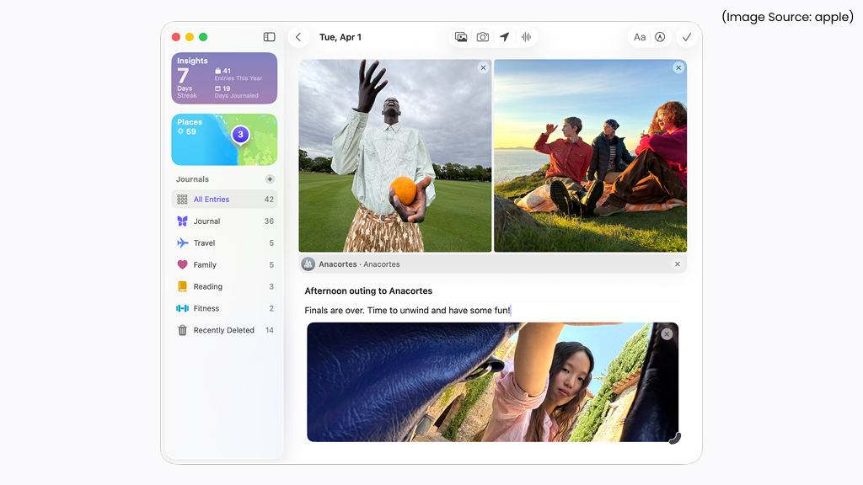Go back with the chevron arrow
The height and width of the screenshot is (485, 863).
[298, 37]
